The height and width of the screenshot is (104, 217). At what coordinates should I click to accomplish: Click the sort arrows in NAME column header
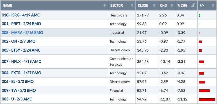104,5
